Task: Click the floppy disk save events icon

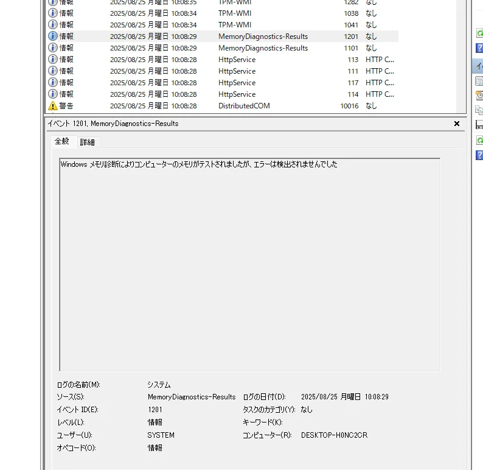Action: click(x=479, y=125)
